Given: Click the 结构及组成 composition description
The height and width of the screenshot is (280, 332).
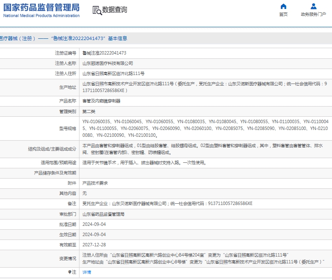Looking at the screenshot, I should tap(203, 149).
